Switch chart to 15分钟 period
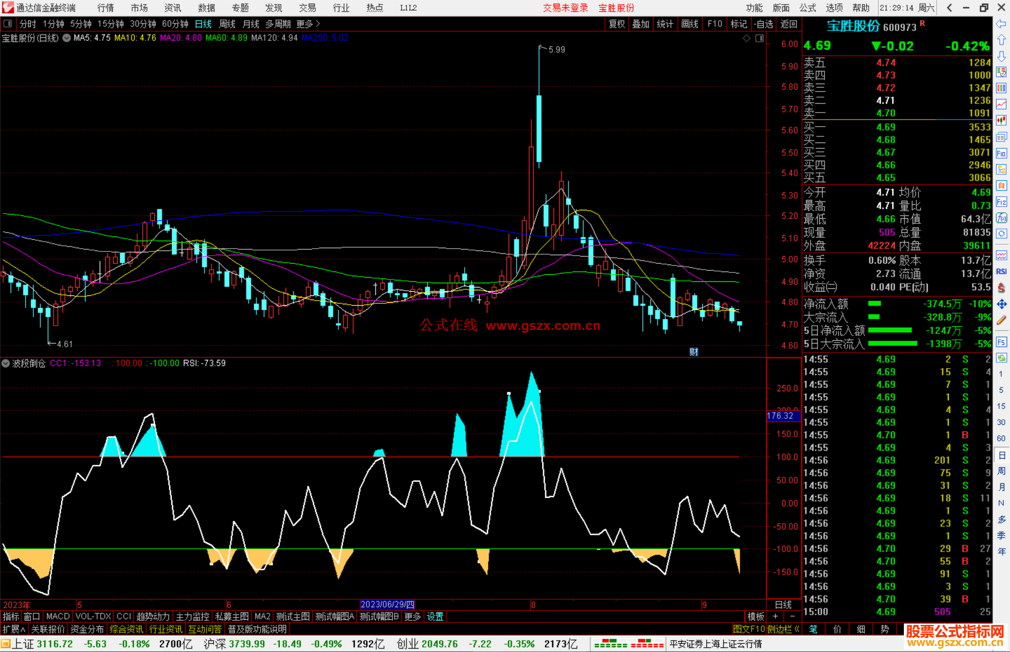 (x=110, y=24)
